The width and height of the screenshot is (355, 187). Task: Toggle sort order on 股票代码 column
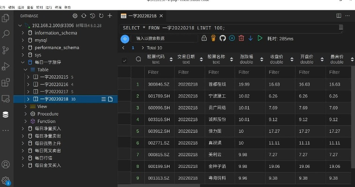click(x=170, y=59)
